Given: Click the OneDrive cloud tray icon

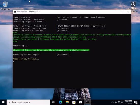Looking at the screenshot, I should click(116, 102).
